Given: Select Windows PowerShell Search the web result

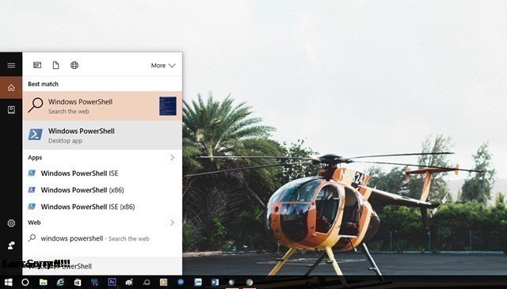Looking at the screenshot, I should pos(102,106).
